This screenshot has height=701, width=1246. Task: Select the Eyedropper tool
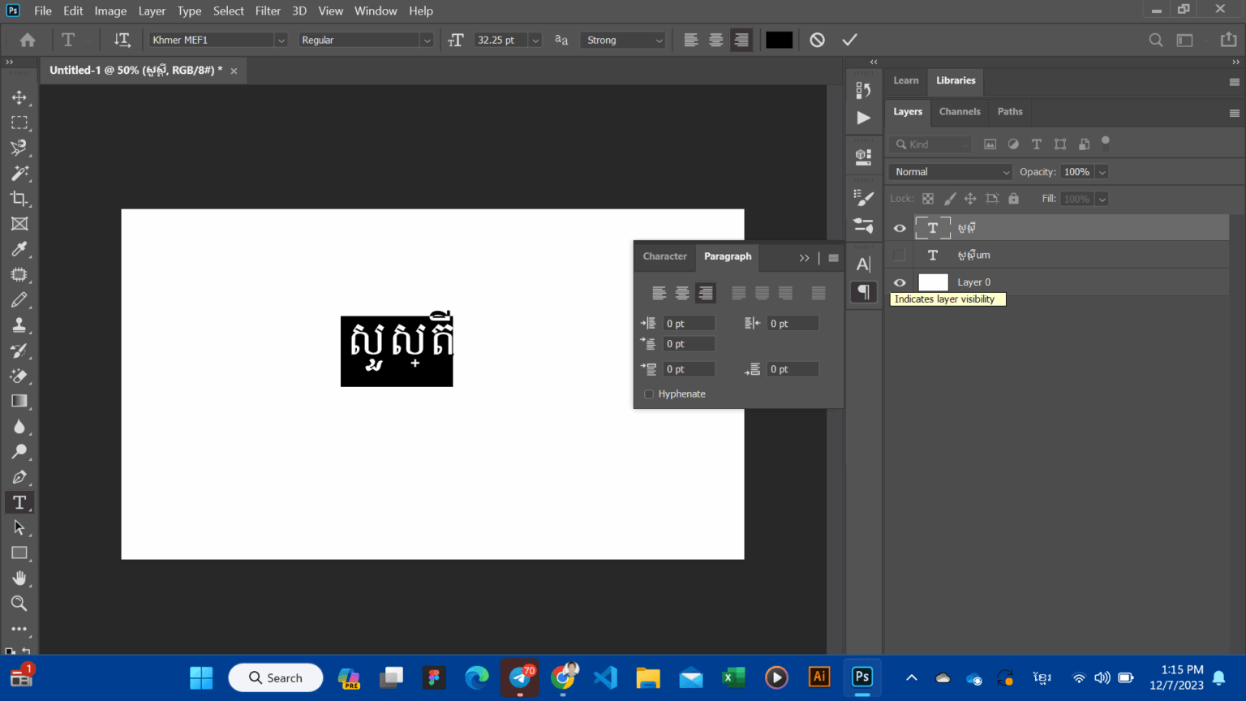click(x=19, y=248)
